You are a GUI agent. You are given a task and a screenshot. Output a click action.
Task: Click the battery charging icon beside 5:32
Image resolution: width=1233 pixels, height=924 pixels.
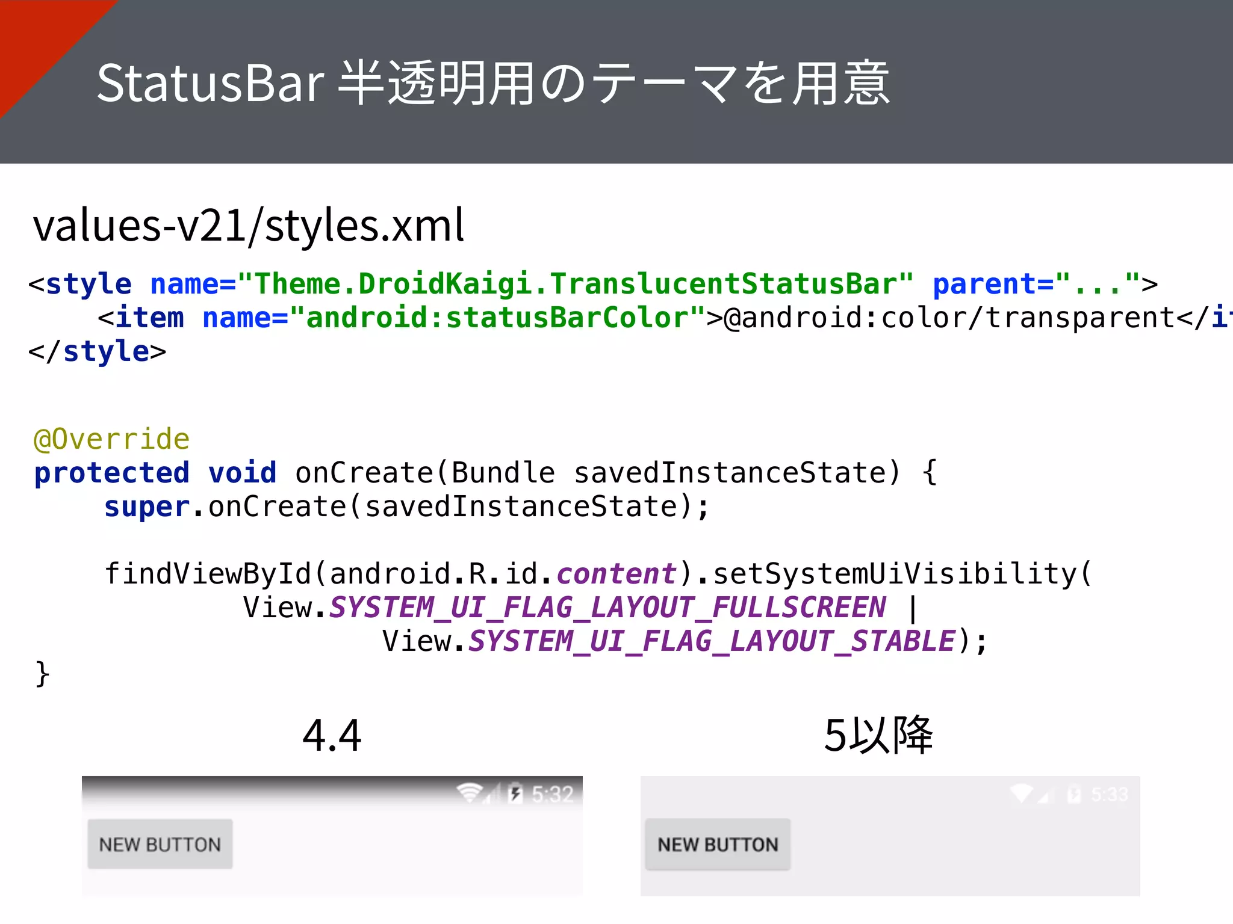[x=515, y=793]
